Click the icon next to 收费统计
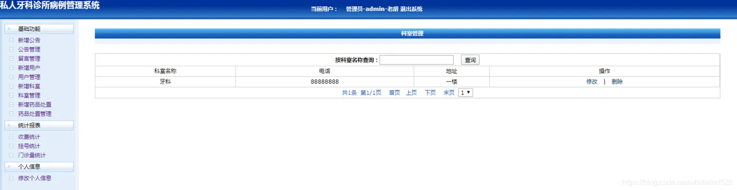The width and height of the screenshot is (737, 190). (x=11, y=137)
